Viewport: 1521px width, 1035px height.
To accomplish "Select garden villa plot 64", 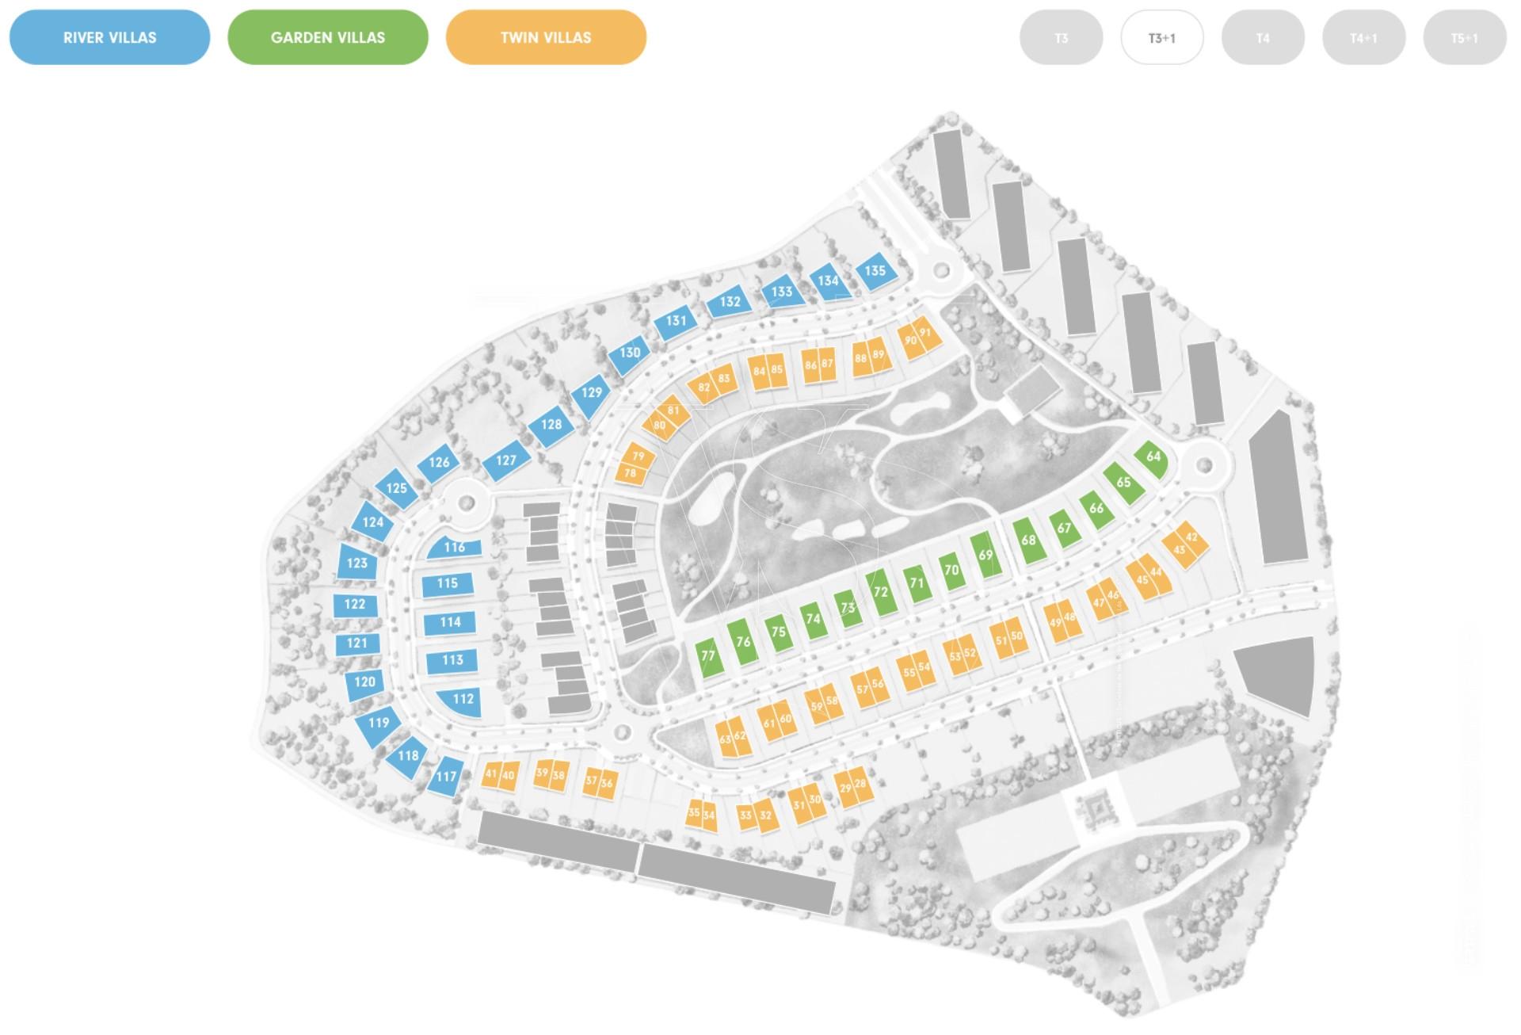I will (1153, 457).
